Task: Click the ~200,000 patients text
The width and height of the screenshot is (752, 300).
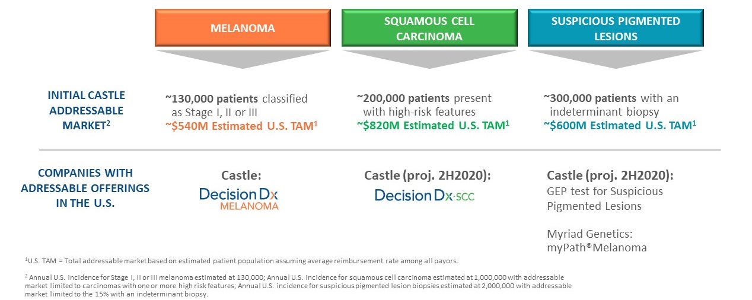Action: pyautogui.click(x=403, y=98)
